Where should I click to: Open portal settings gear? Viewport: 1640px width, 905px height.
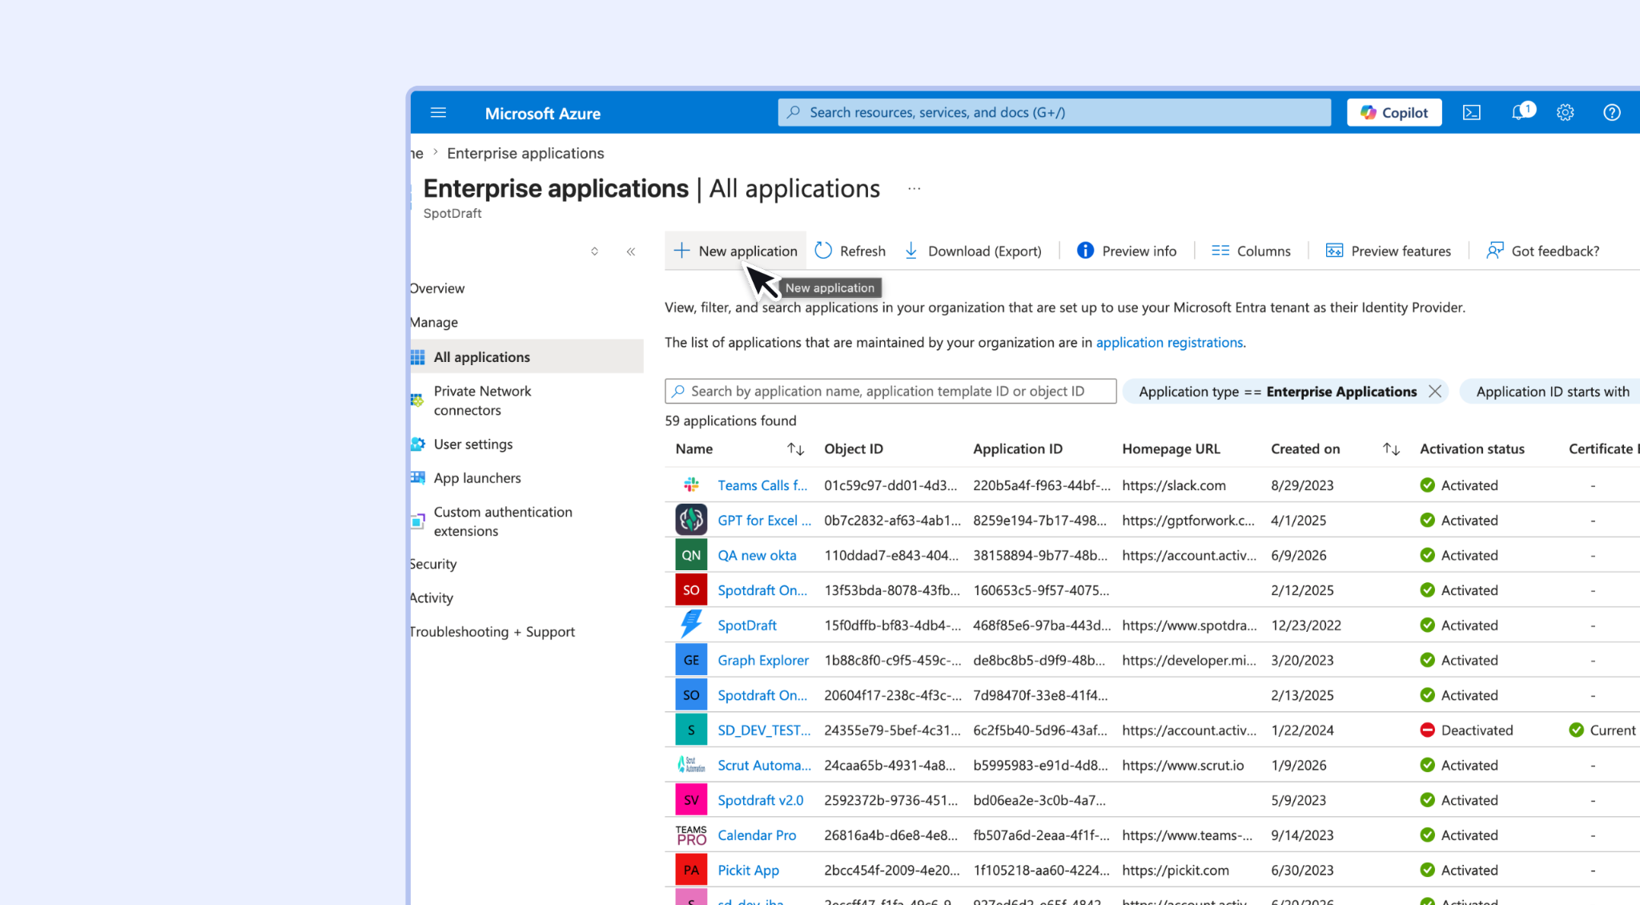[x=1566, y=113]
